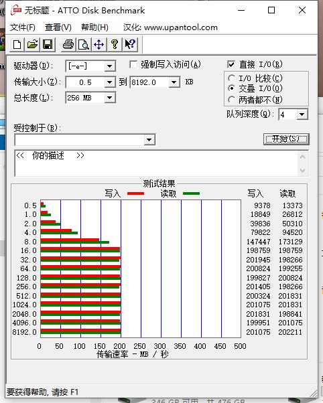Screen dimensions: 323x403
Task: Print results using the printer icon
Action: click(x=68, y=44)
